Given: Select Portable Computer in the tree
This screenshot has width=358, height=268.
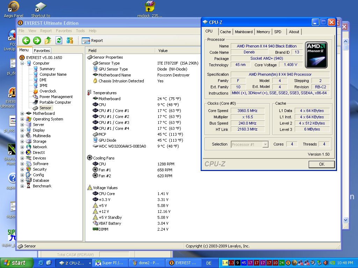Looking at the screenshot, I should tap(55, 102).
